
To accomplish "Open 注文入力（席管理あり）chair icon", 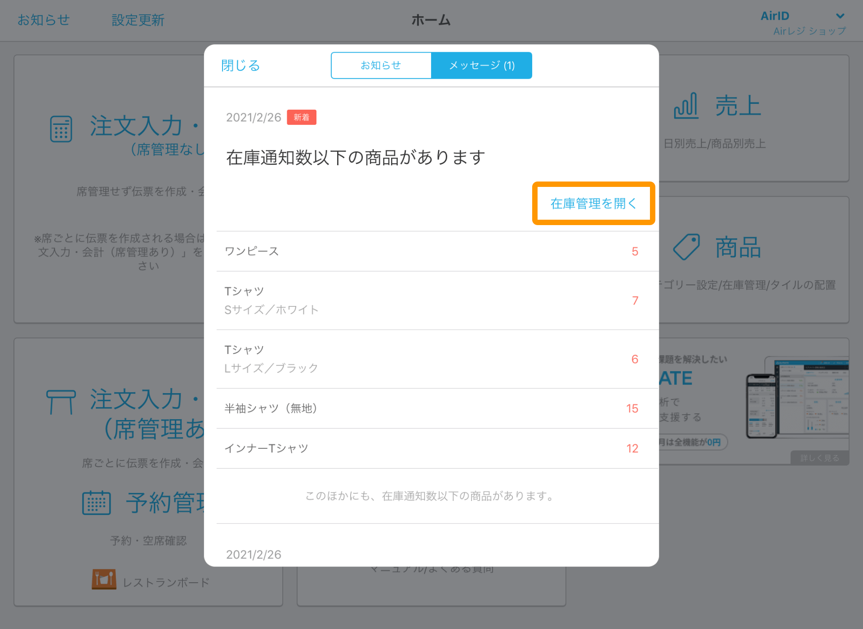I will (x=61, y=401).
